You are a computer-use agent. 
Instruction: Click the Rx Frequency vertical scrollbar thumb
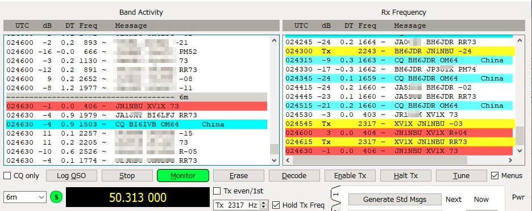519,136
